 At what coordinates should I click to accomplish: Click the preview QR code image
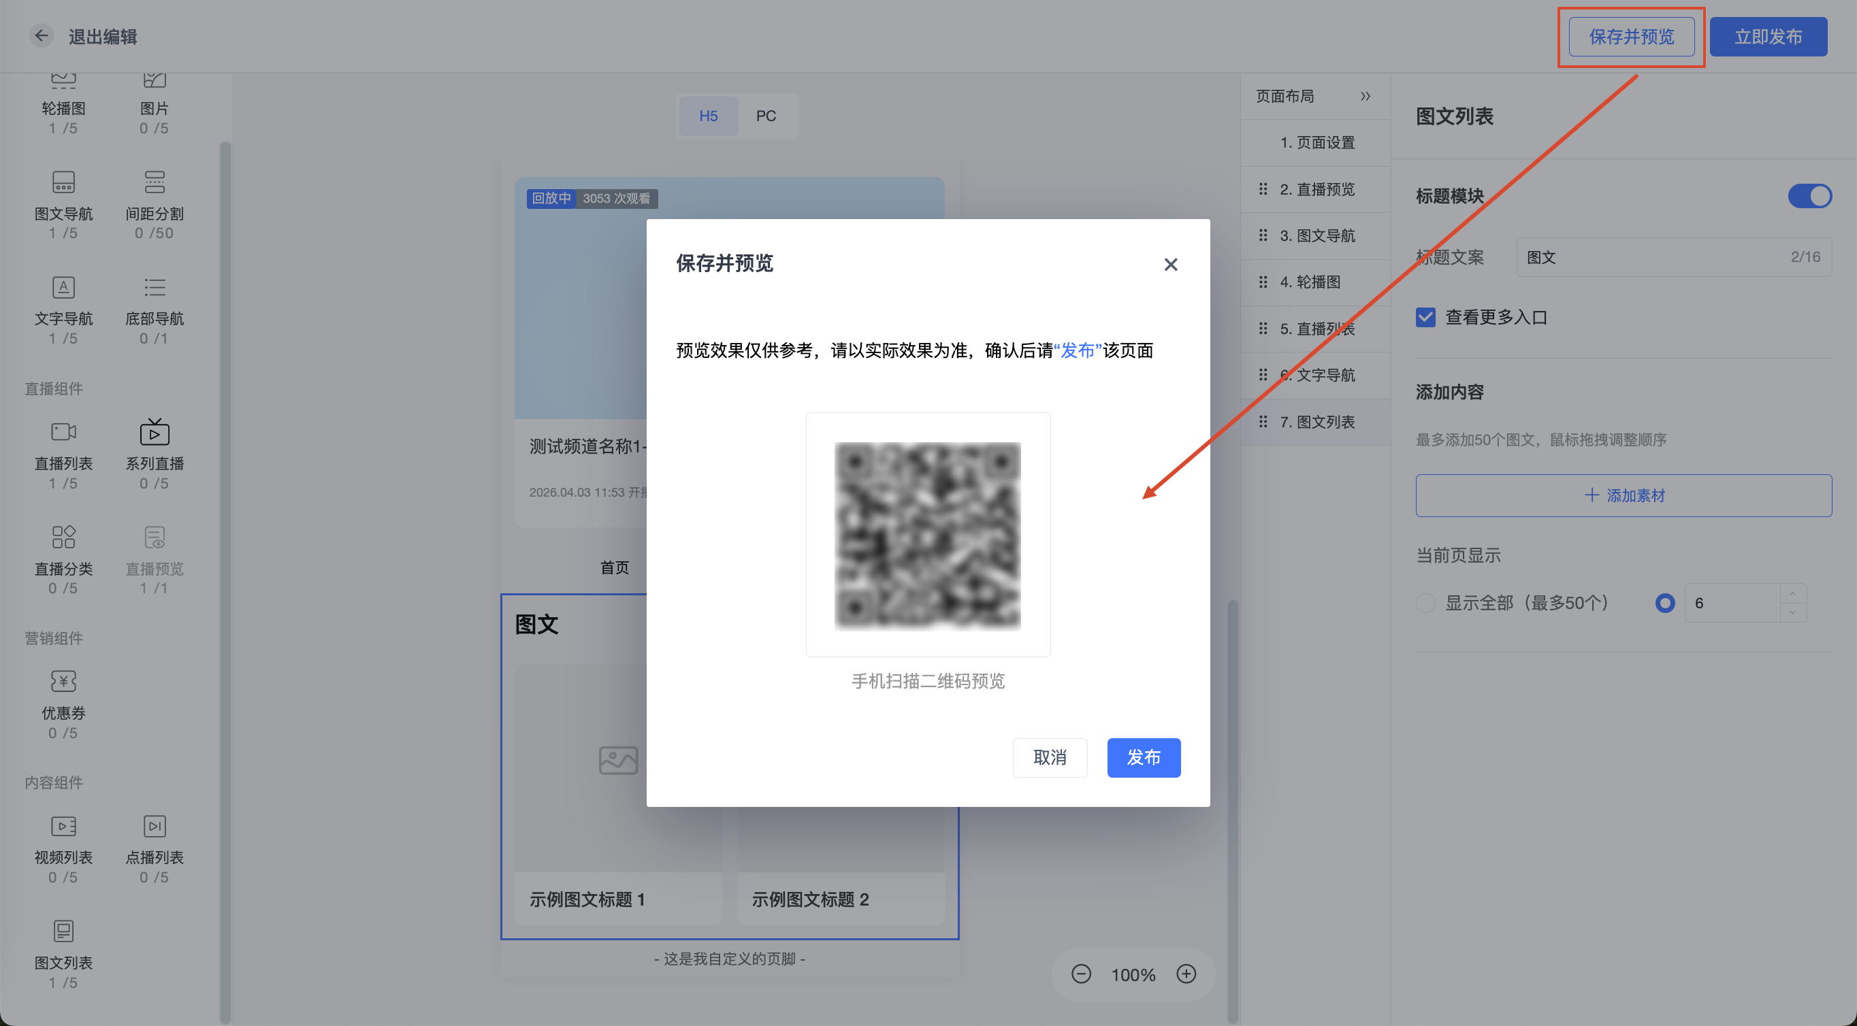927,536
